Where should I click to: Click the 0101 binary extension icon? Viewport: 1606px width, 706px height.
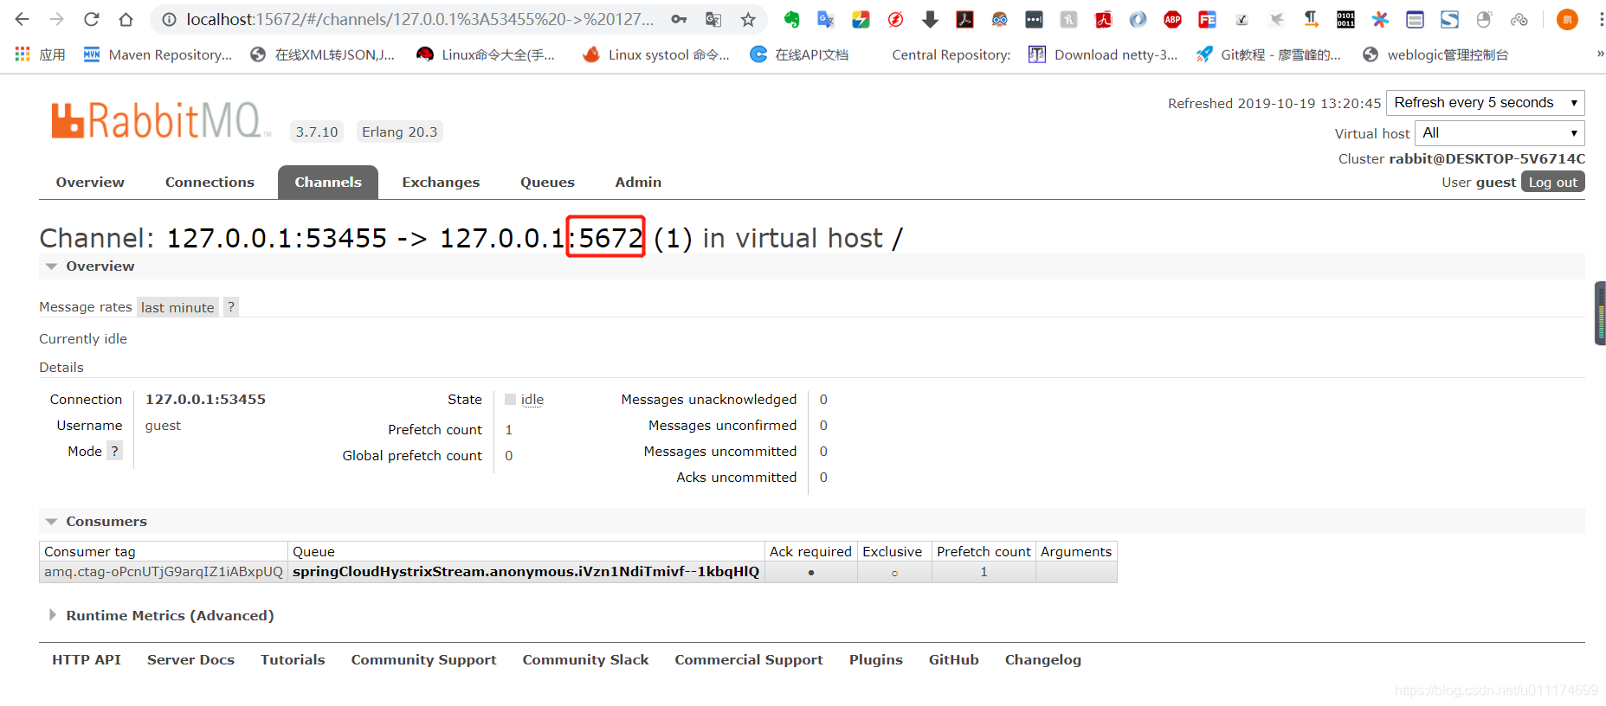point(1345,19)
